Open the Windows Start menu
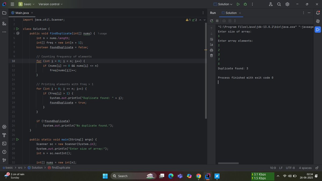The width and height of the screenshot is (322, 181). tap(105, 176)
